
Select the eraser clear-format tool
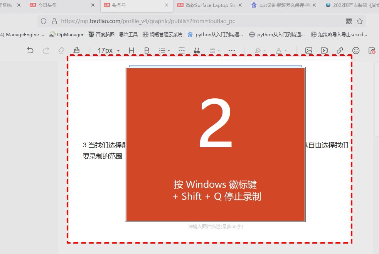coord(61,50)
